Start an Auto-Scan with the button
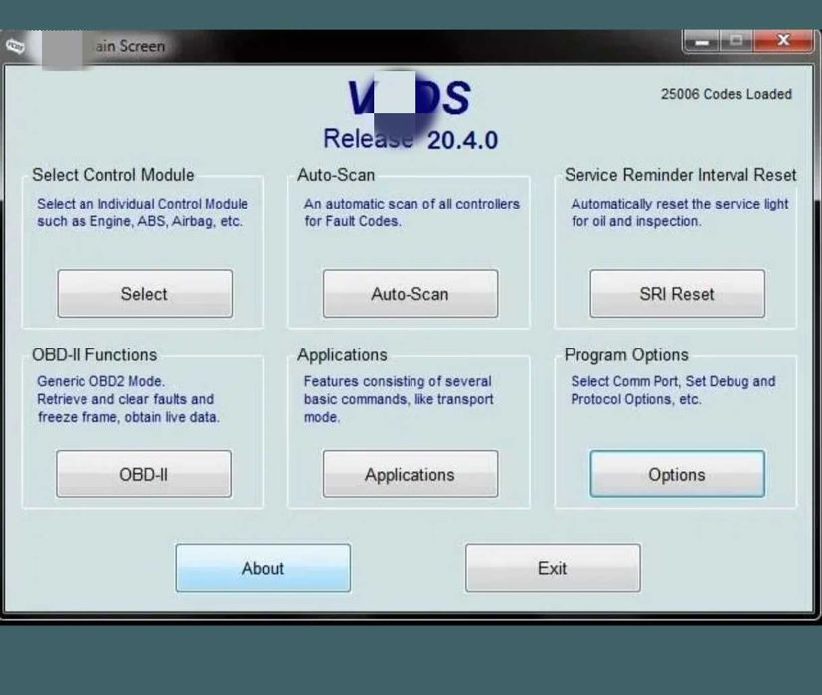This screenshot has height=695, width=822. (411, 293)
